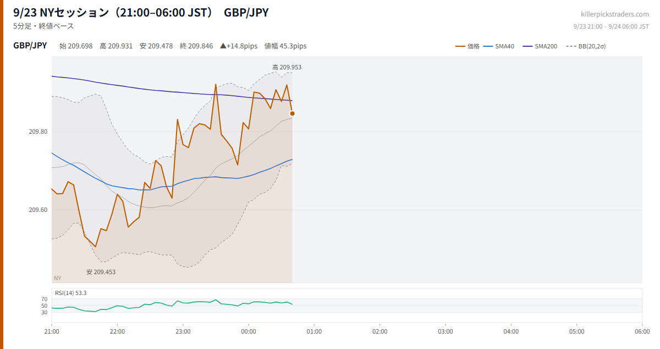Click the NY session marker label
The height and width of the screenshot is (349, 660).
tap(57, 278)
